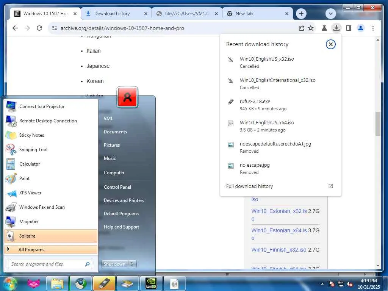Image resolution: width=388 pixels, height=291 pixels.
Task: Open Devices and Printers
Action: coord(124,200)
